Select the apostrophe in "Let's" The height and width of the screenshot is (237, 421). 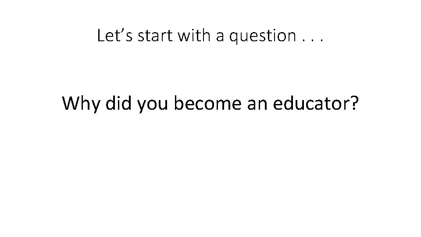click(x=121, y=31)
